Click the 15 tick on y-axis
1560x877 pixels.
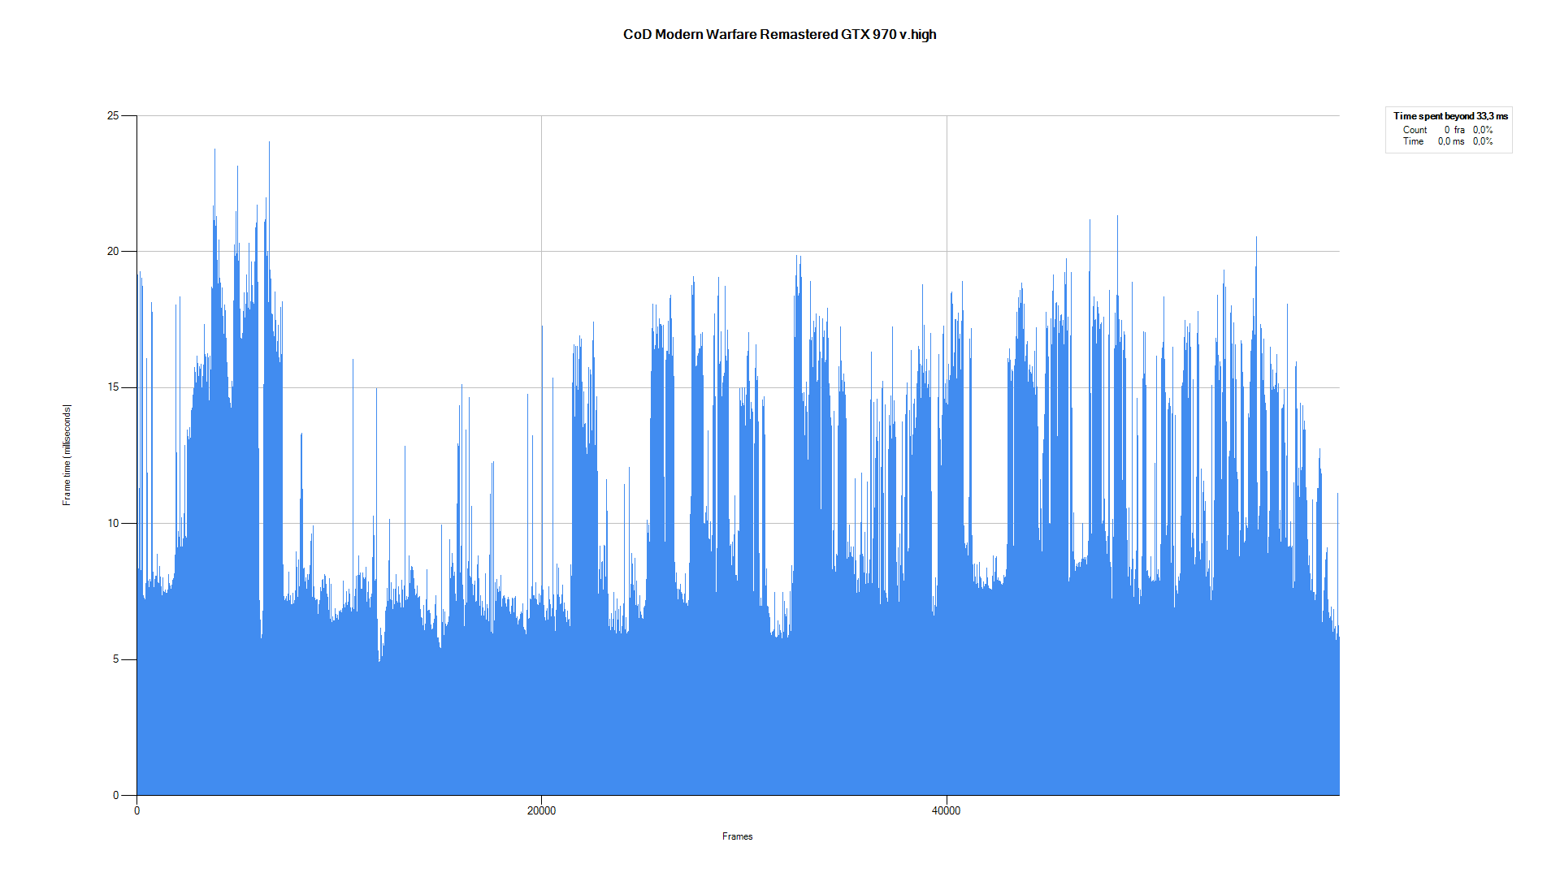[113, 387]
